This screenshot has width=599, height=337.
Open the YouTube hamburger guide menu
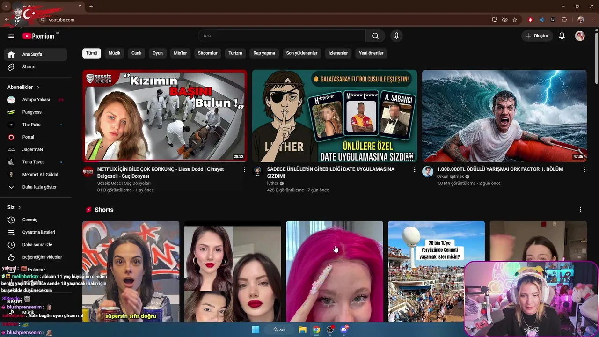[11, 36]
